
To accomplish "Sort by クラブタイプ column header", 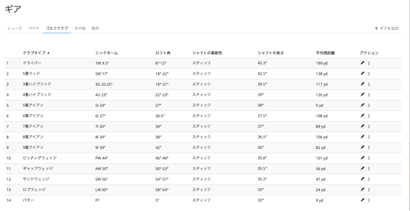I will (36, 53).
